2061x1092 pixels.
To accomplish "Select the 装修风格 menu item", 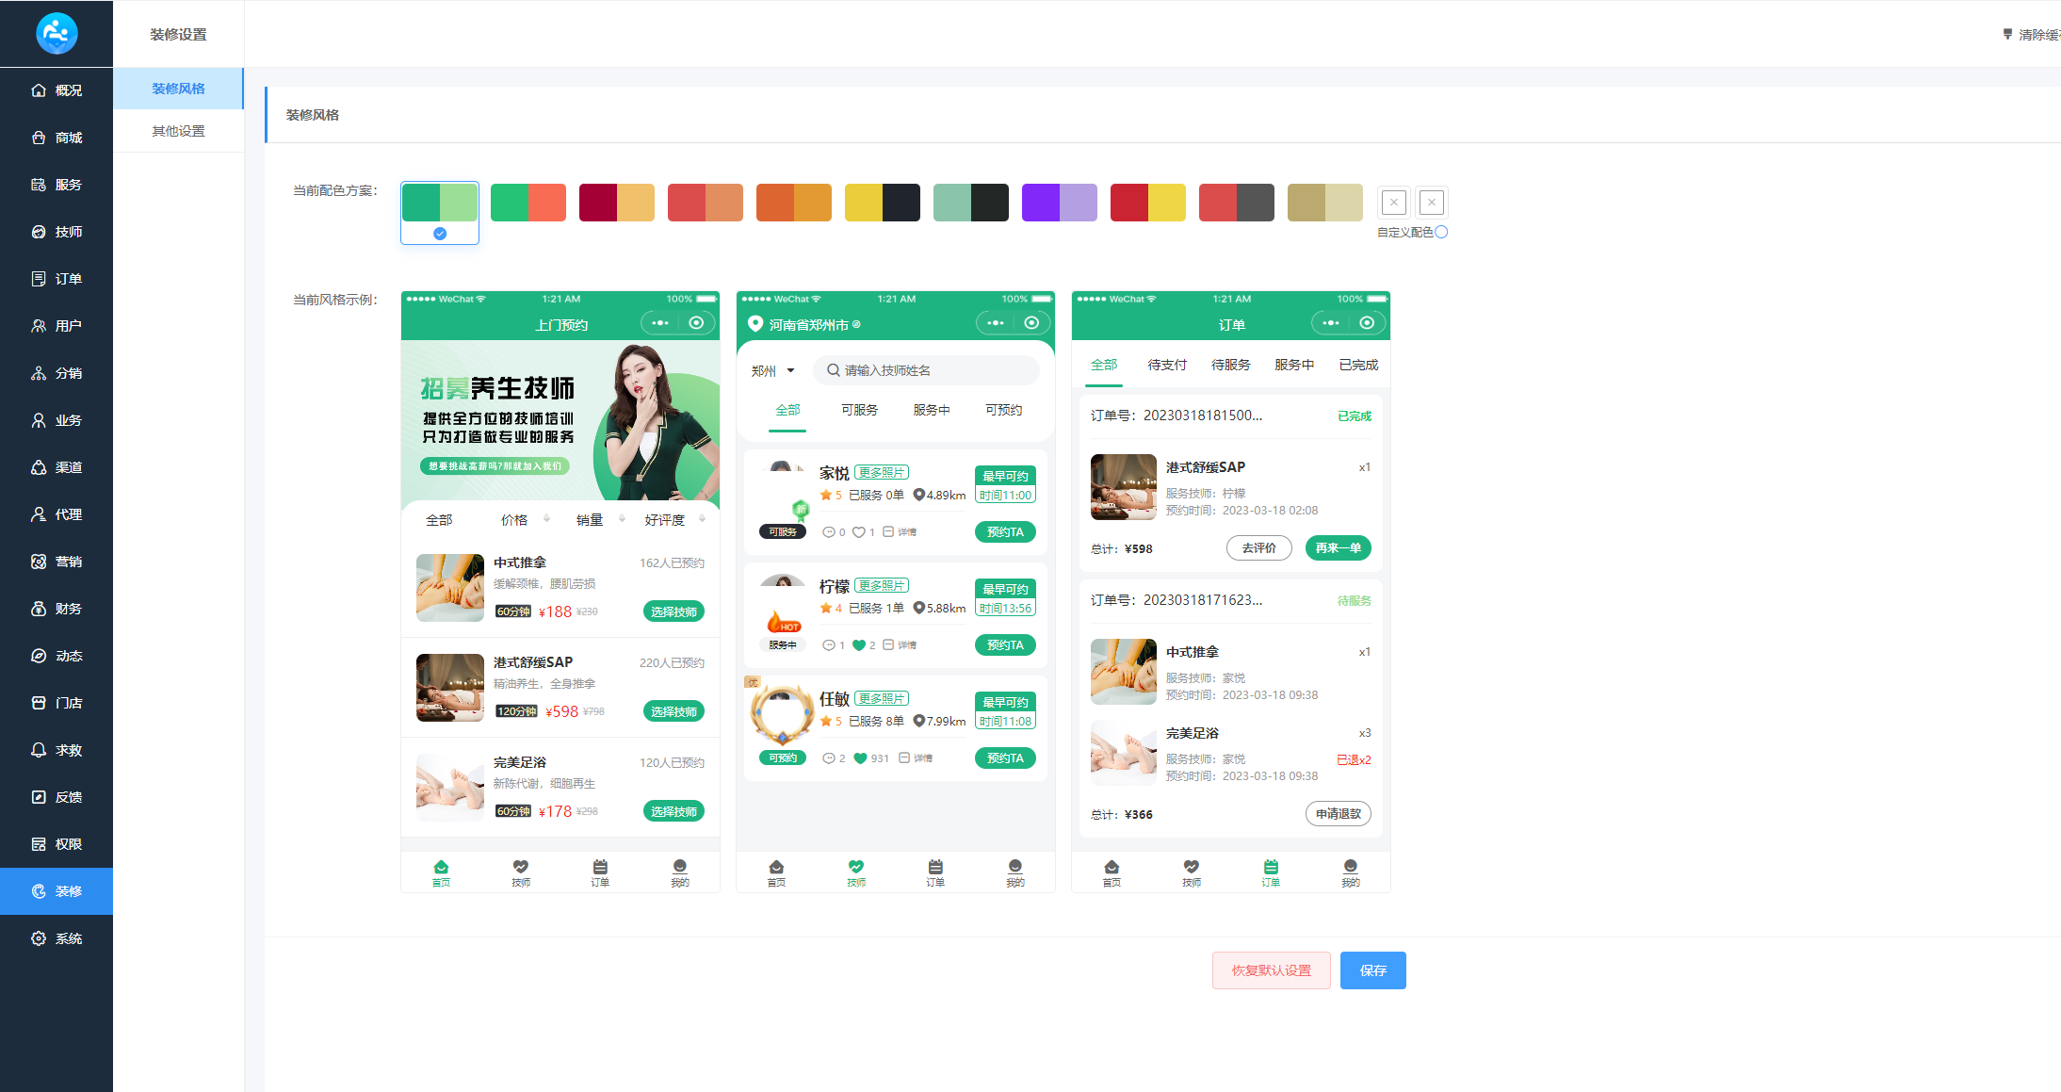I will point(177,88).
